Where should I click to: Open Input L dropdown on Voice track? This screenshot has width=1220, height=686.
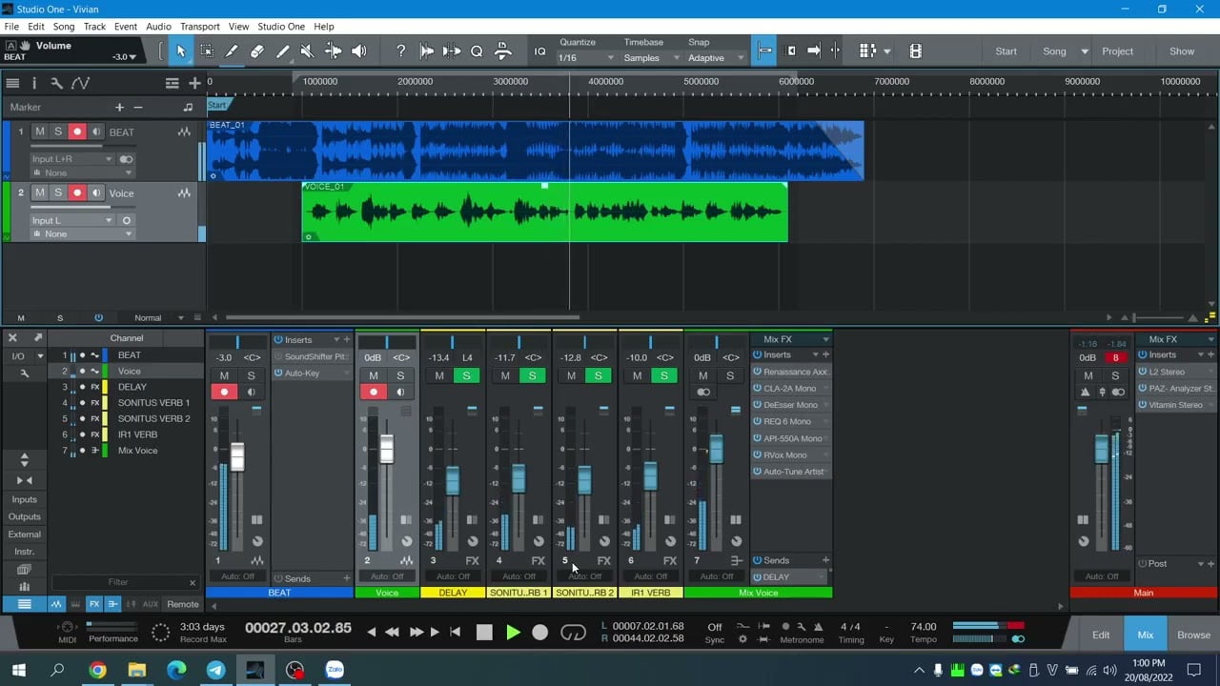71,220
